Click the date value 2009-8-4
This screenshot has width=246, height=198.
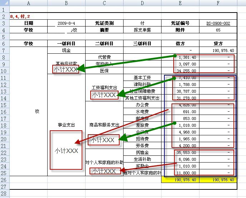[66, 23]
